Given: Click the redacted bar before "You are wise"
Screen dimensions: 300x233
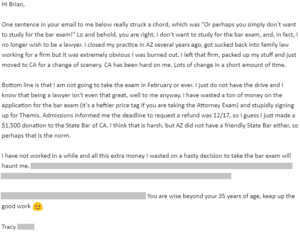Looking at the screenshot, I should (73, 196).
